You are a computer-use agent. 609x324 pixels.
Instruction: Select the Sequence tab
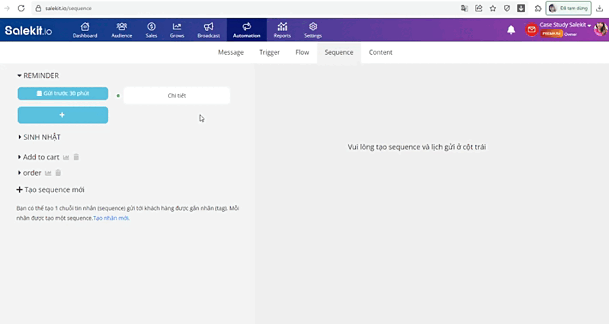[339, 52]
